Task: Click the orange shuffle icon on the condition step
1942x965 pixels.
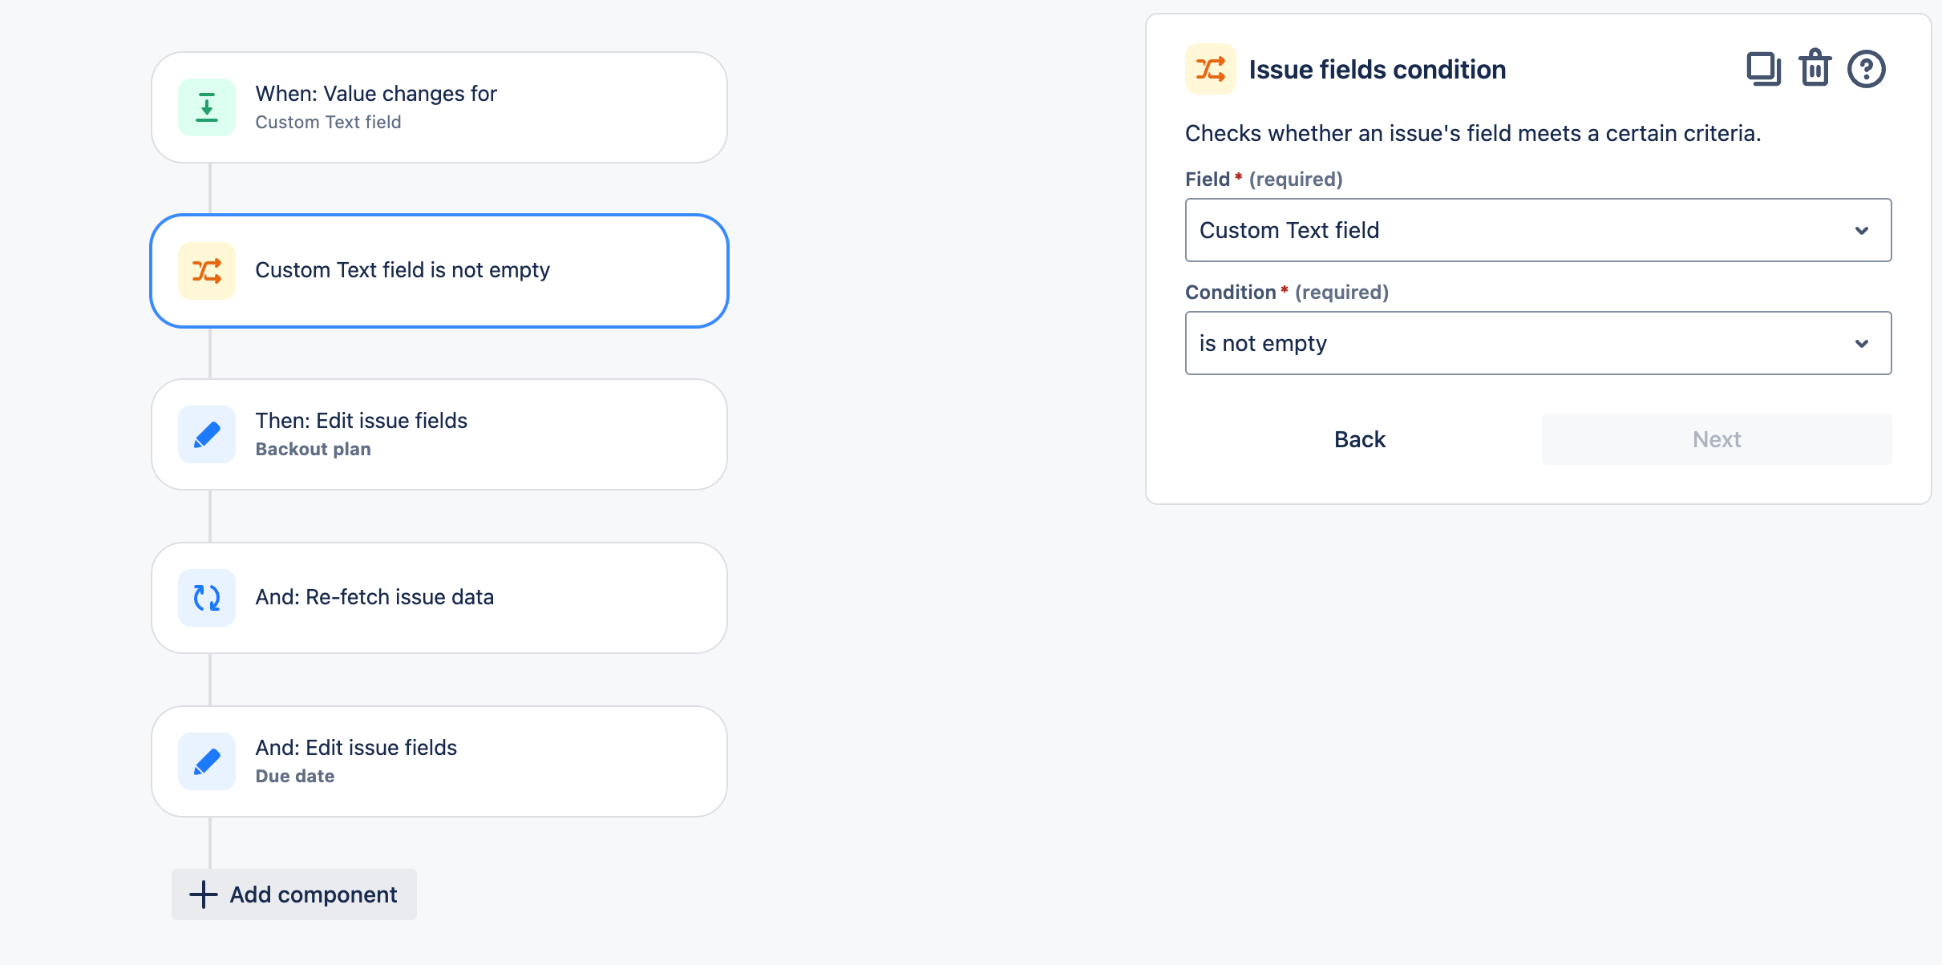Action: [207, 271]
